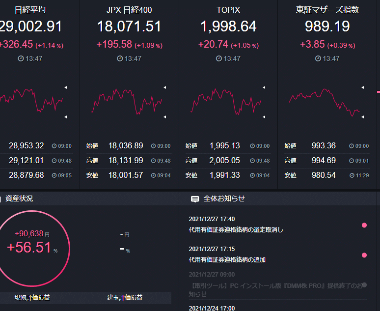Image resolution: width=380 pixels, height=311 pixels.
Task: Click the clock icon beside 東証マザーズ指数 13:47
Action: [x=318, y=58]
